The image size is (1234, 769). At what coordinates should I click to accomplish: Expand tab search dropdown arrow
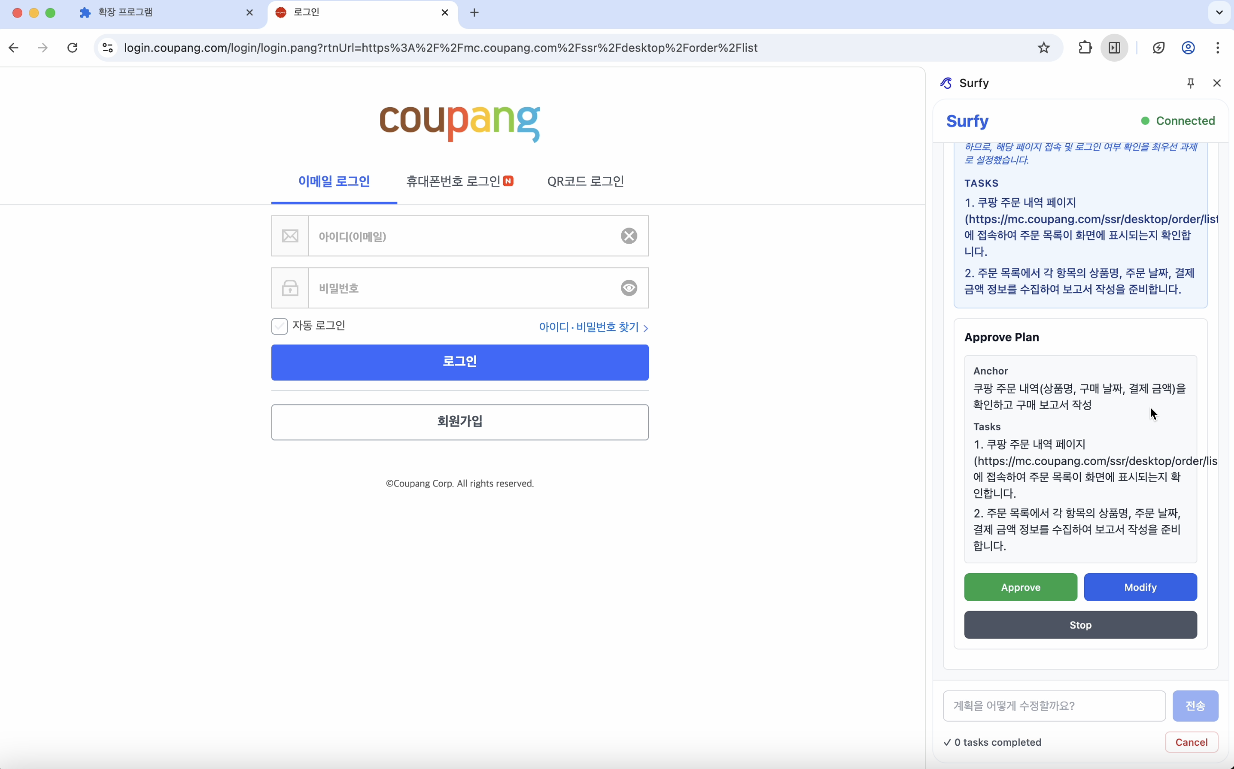[x=1219, y=13]
